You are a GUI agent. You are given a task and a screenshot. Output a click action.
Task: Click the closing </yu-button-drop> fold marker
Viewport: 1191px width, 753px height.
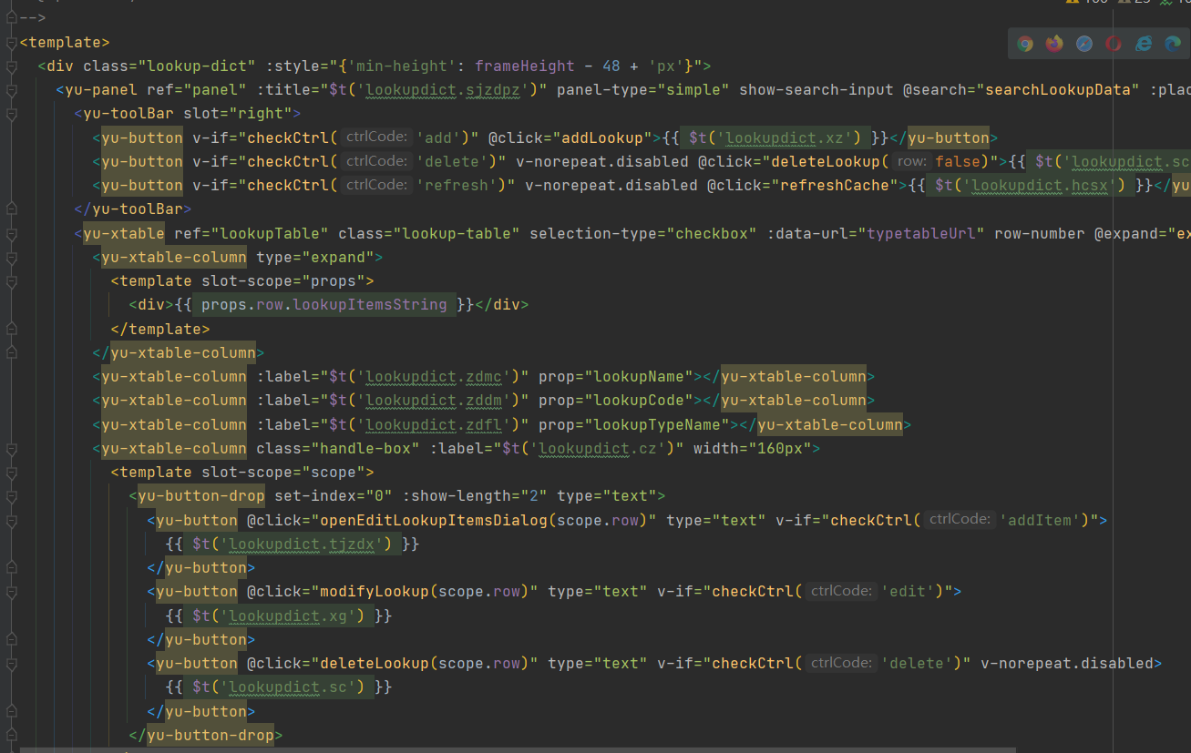10,735
